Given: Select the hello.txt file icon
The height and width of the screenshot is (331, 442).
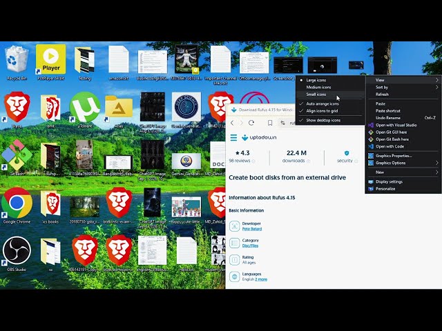Looking at the screenshot, I should (x=186, y=254).
